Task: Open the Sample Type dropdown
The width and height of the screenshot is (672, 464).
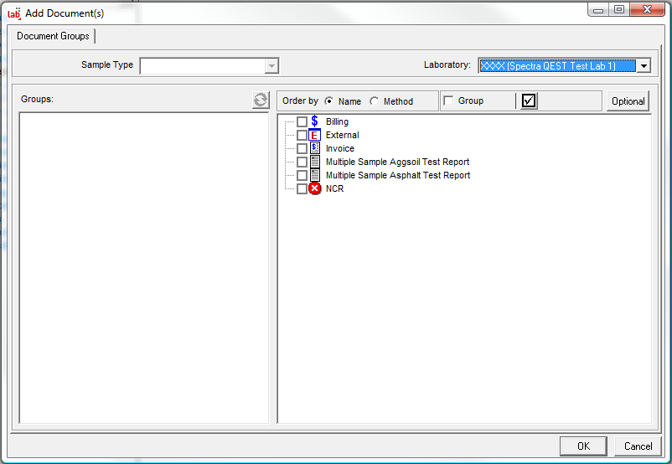Action: 271,65
